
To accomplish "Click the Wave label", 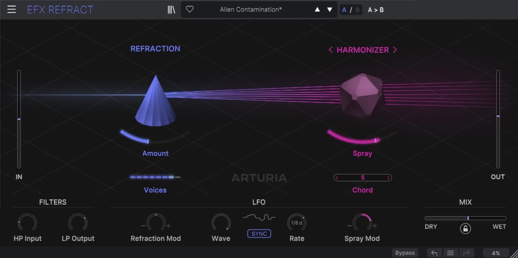I will tap(221, 238).
